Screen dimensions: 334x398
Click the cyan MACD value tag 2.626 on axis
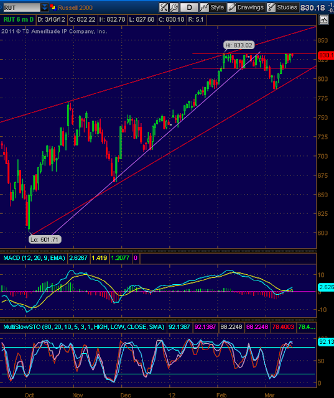tap(326, 287)
